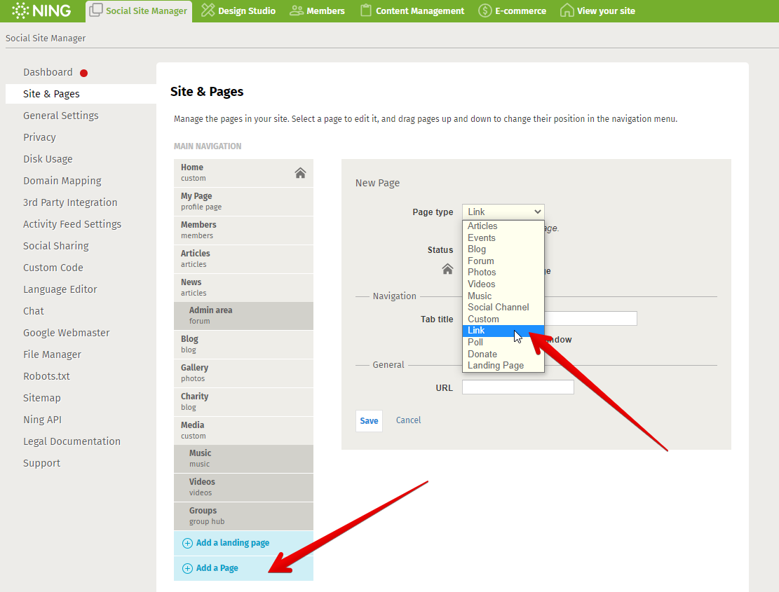The image size is (779, 592).
Task: Open View your site
Action: click(597, 11)
